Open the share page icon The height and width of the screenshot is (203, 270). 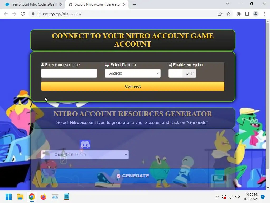[x=220, y=14]
